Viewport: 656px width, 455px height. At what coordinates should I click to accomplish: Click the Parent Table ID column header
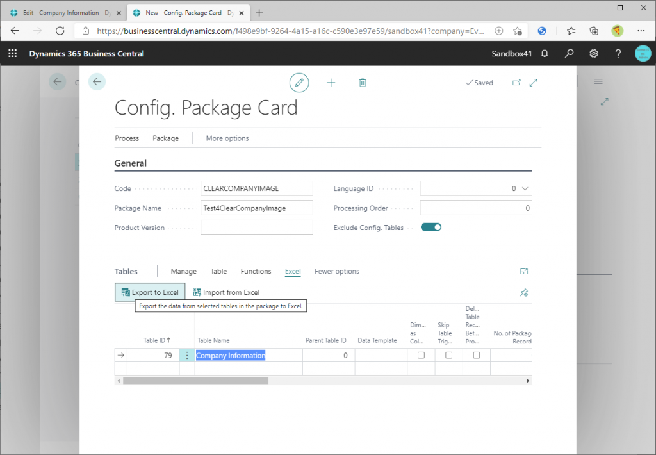326,340
